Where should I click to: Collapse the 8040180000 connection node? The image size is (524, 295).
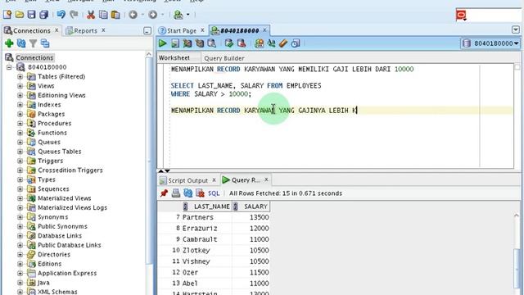point(9,67)
